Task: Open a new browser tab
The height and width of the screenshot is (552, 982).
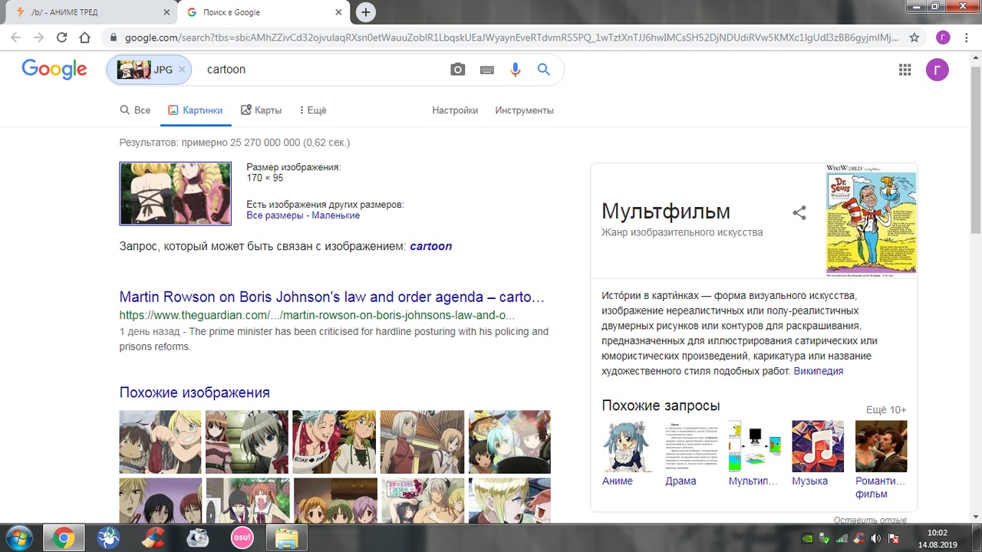Action: (x=366, y=12)
